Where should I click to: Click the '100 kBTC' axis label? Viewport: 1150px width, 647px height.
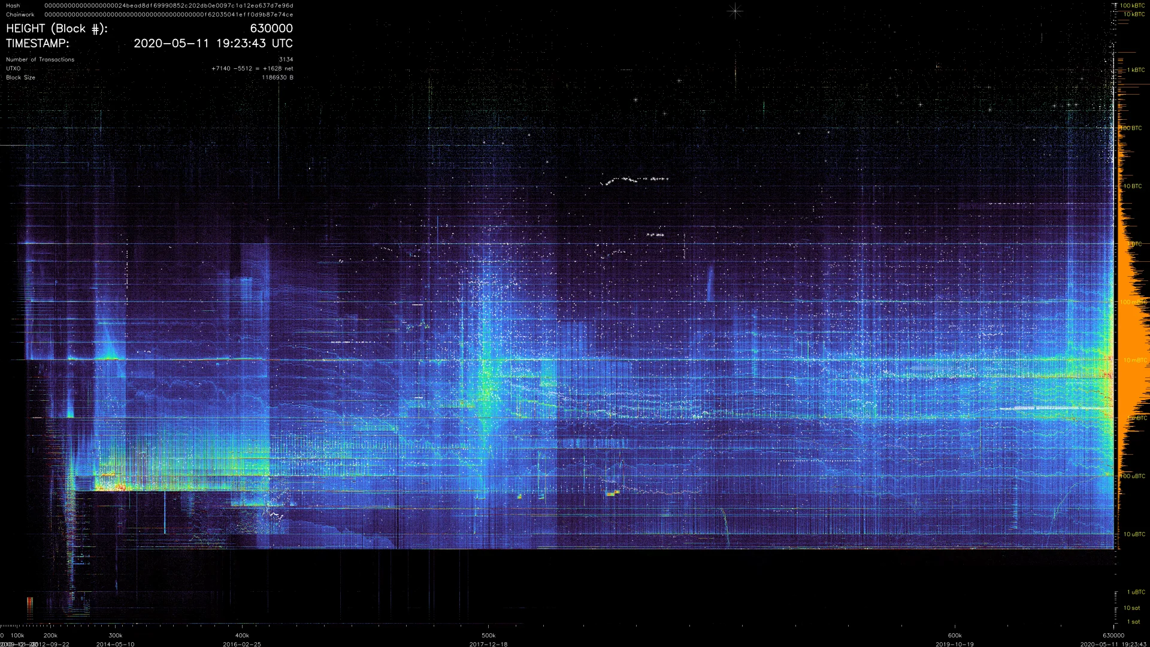point(1133,5)
